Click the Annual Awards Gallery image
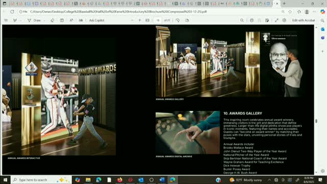The height and width of the screenshot is (184, 327). click(x=229, y=61)
